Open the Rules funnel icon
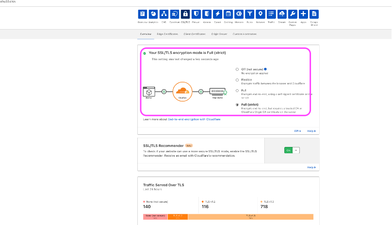 click(250, 14)
